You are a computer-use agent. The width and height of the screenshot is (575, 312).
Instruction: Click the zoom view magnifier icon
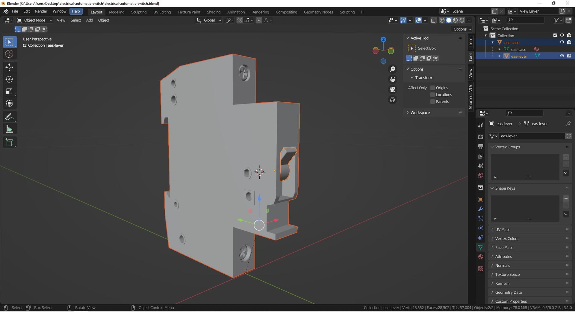click(393, 69)
